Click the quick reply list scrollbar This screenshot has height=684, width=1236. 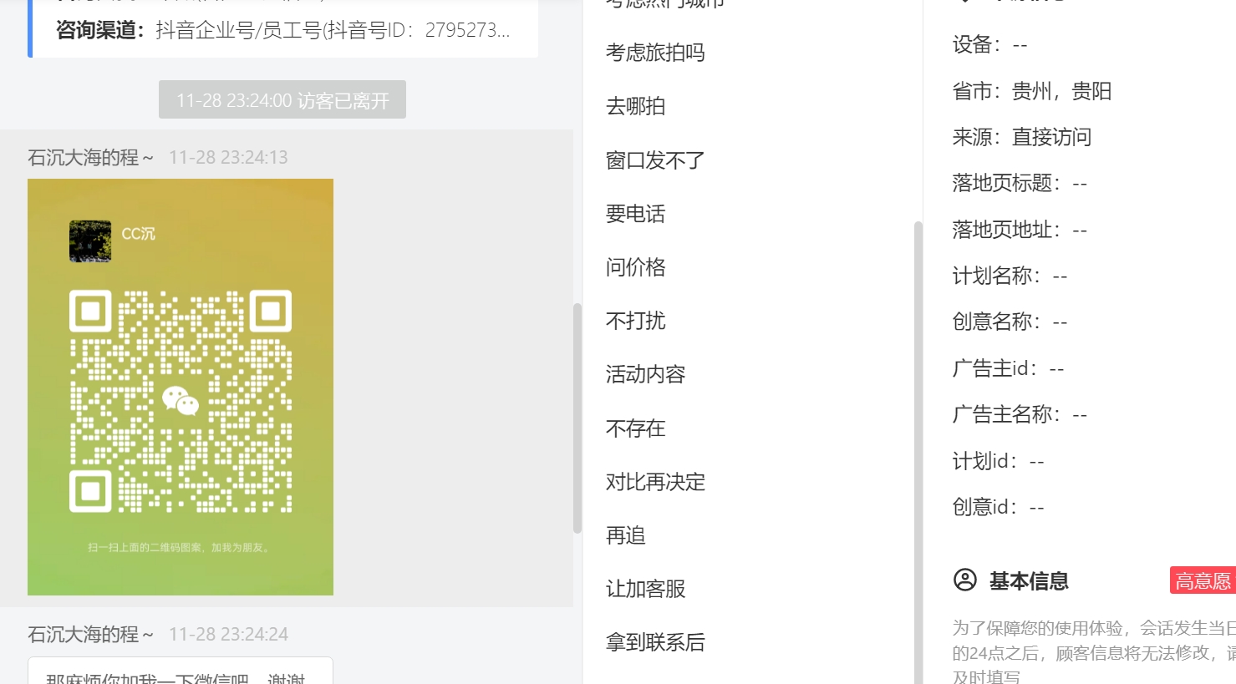(x=918, y=451)
